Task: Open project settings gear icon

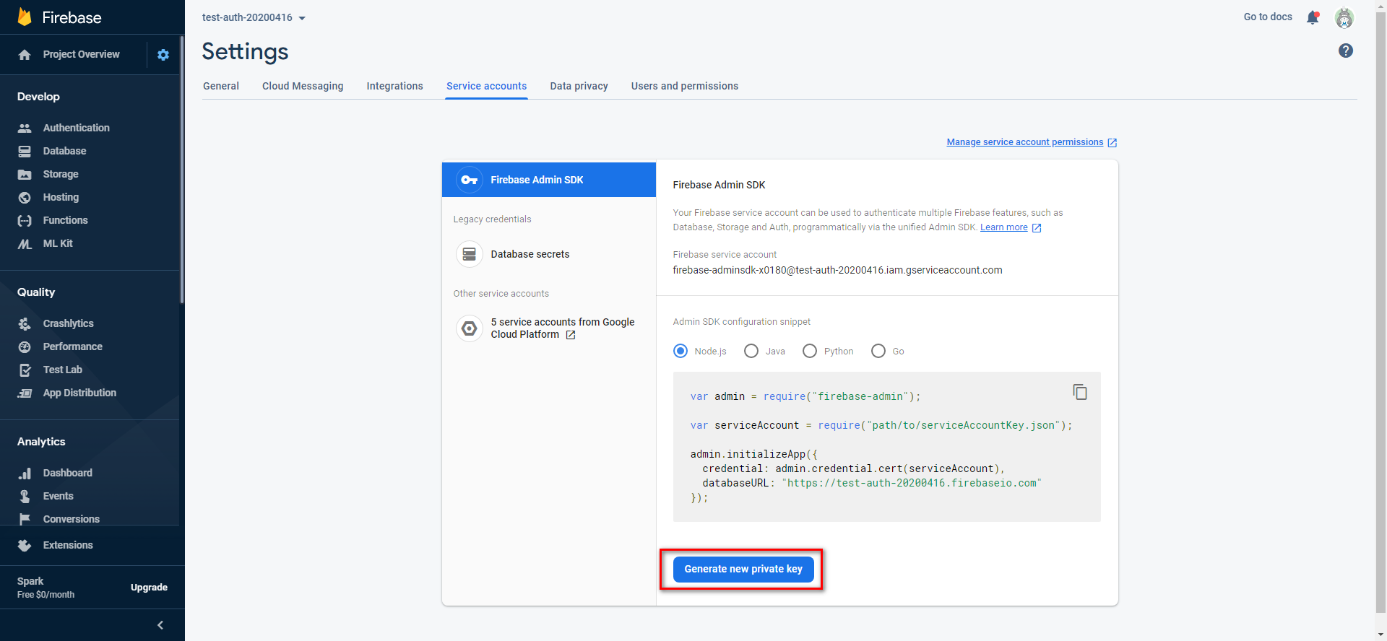Action: (163, 55)
